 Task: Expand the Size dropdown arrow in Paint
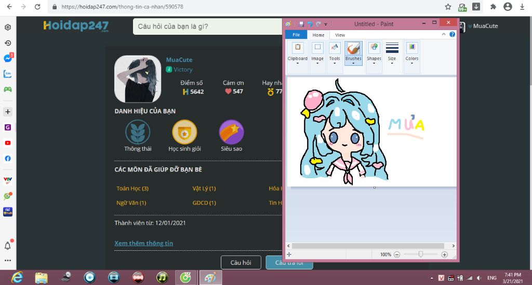click(392, 63)
